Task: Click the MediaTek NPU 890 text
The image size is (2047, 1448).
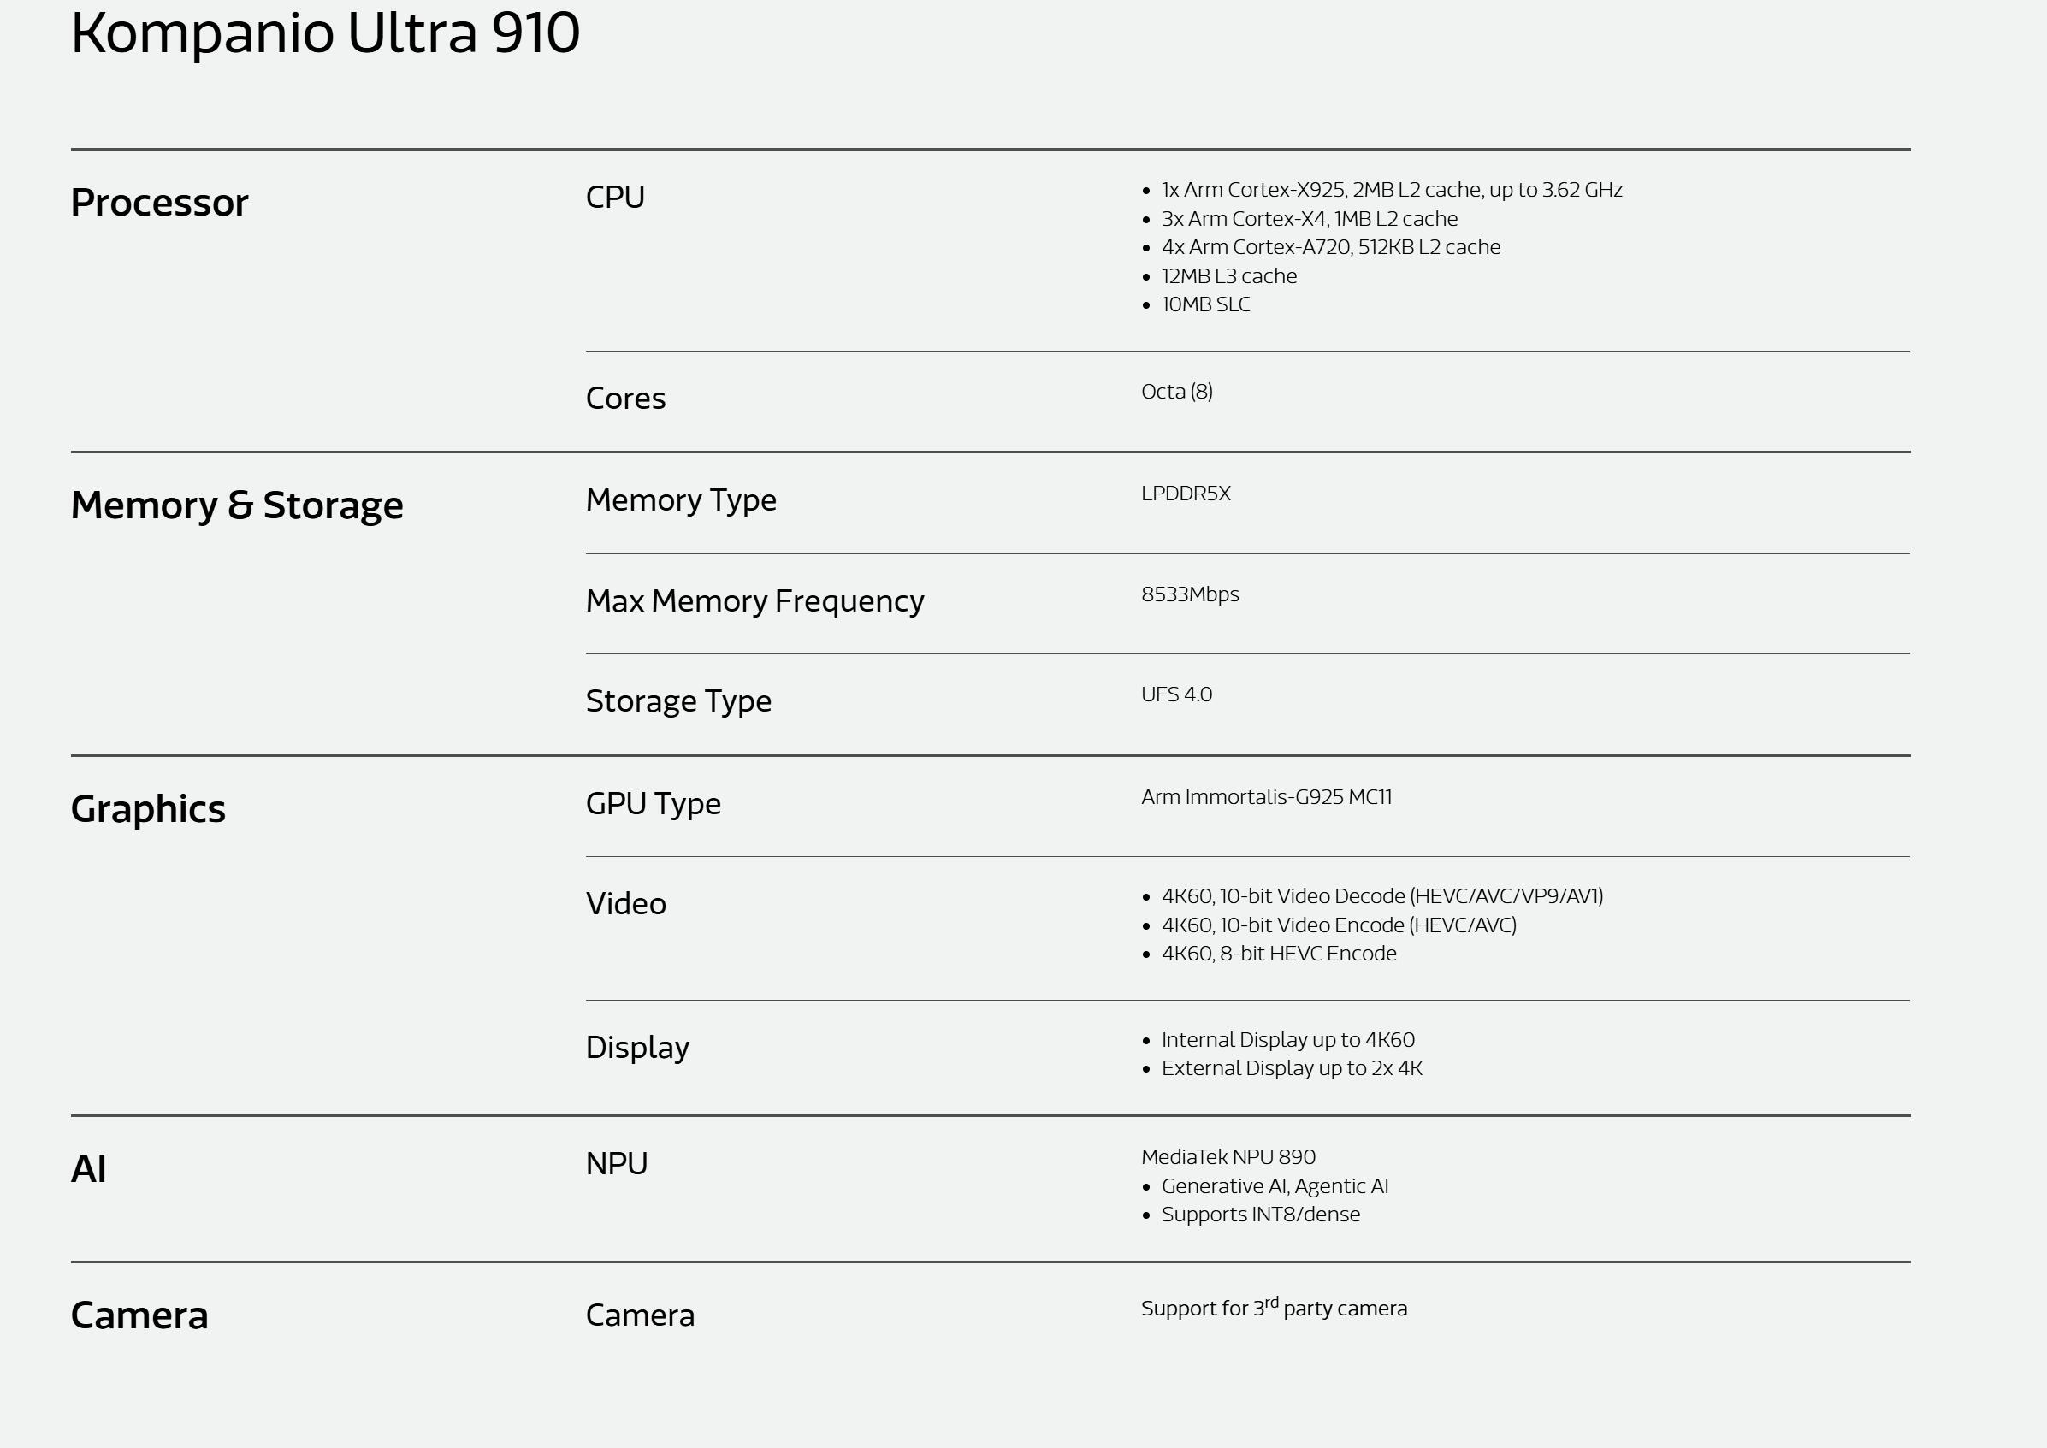Action: click(x=1228, y=1157)
